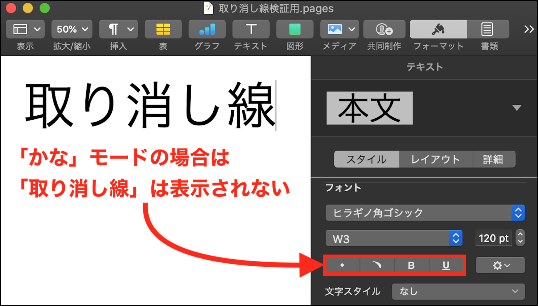Open the gear advanced text options menu
538x306 pixels.
(x=500, y=265)
